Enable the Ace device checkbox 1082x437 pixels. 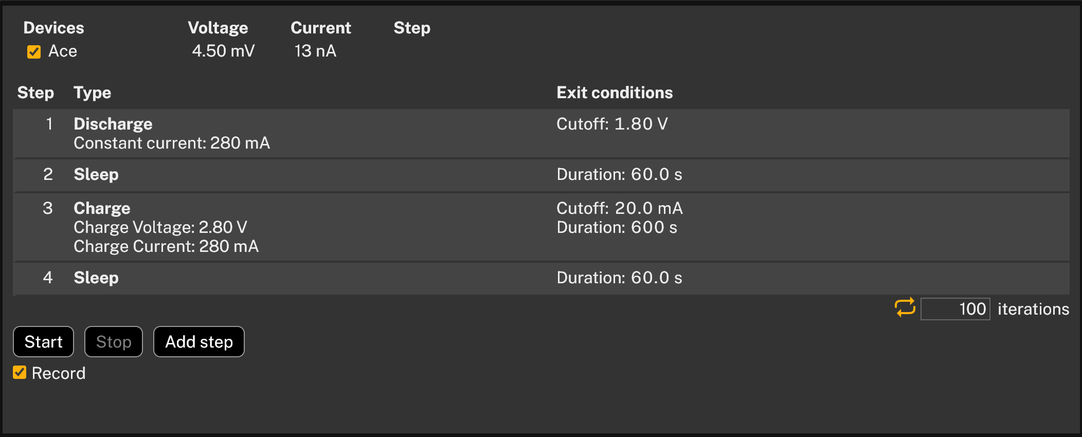[x=33, y=51]
